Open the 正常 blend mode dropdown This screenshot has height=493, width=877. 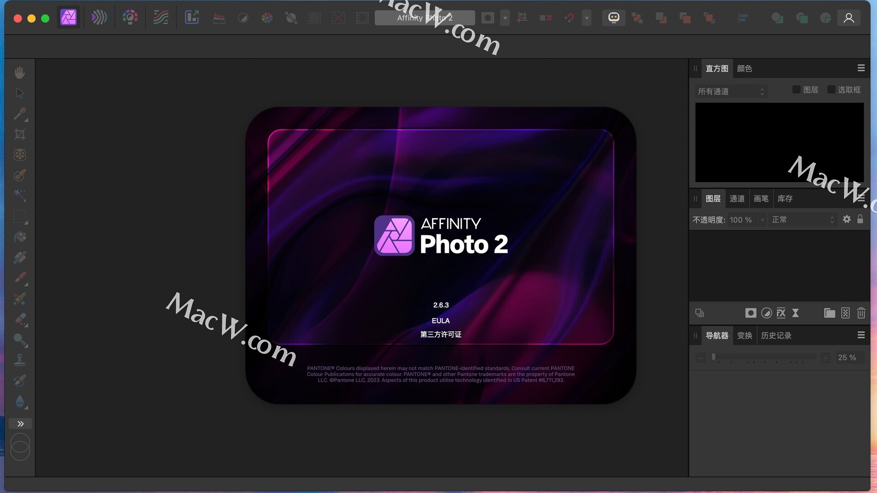[x=803, y=220]
